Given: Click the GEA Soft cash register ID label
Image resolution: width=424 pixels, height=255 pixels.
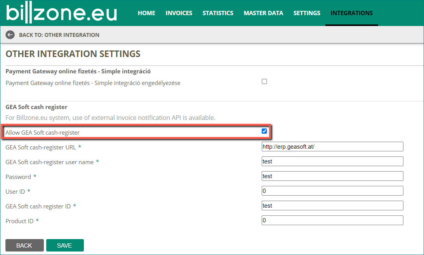Looking at the screenshot, I should [38, 206].
